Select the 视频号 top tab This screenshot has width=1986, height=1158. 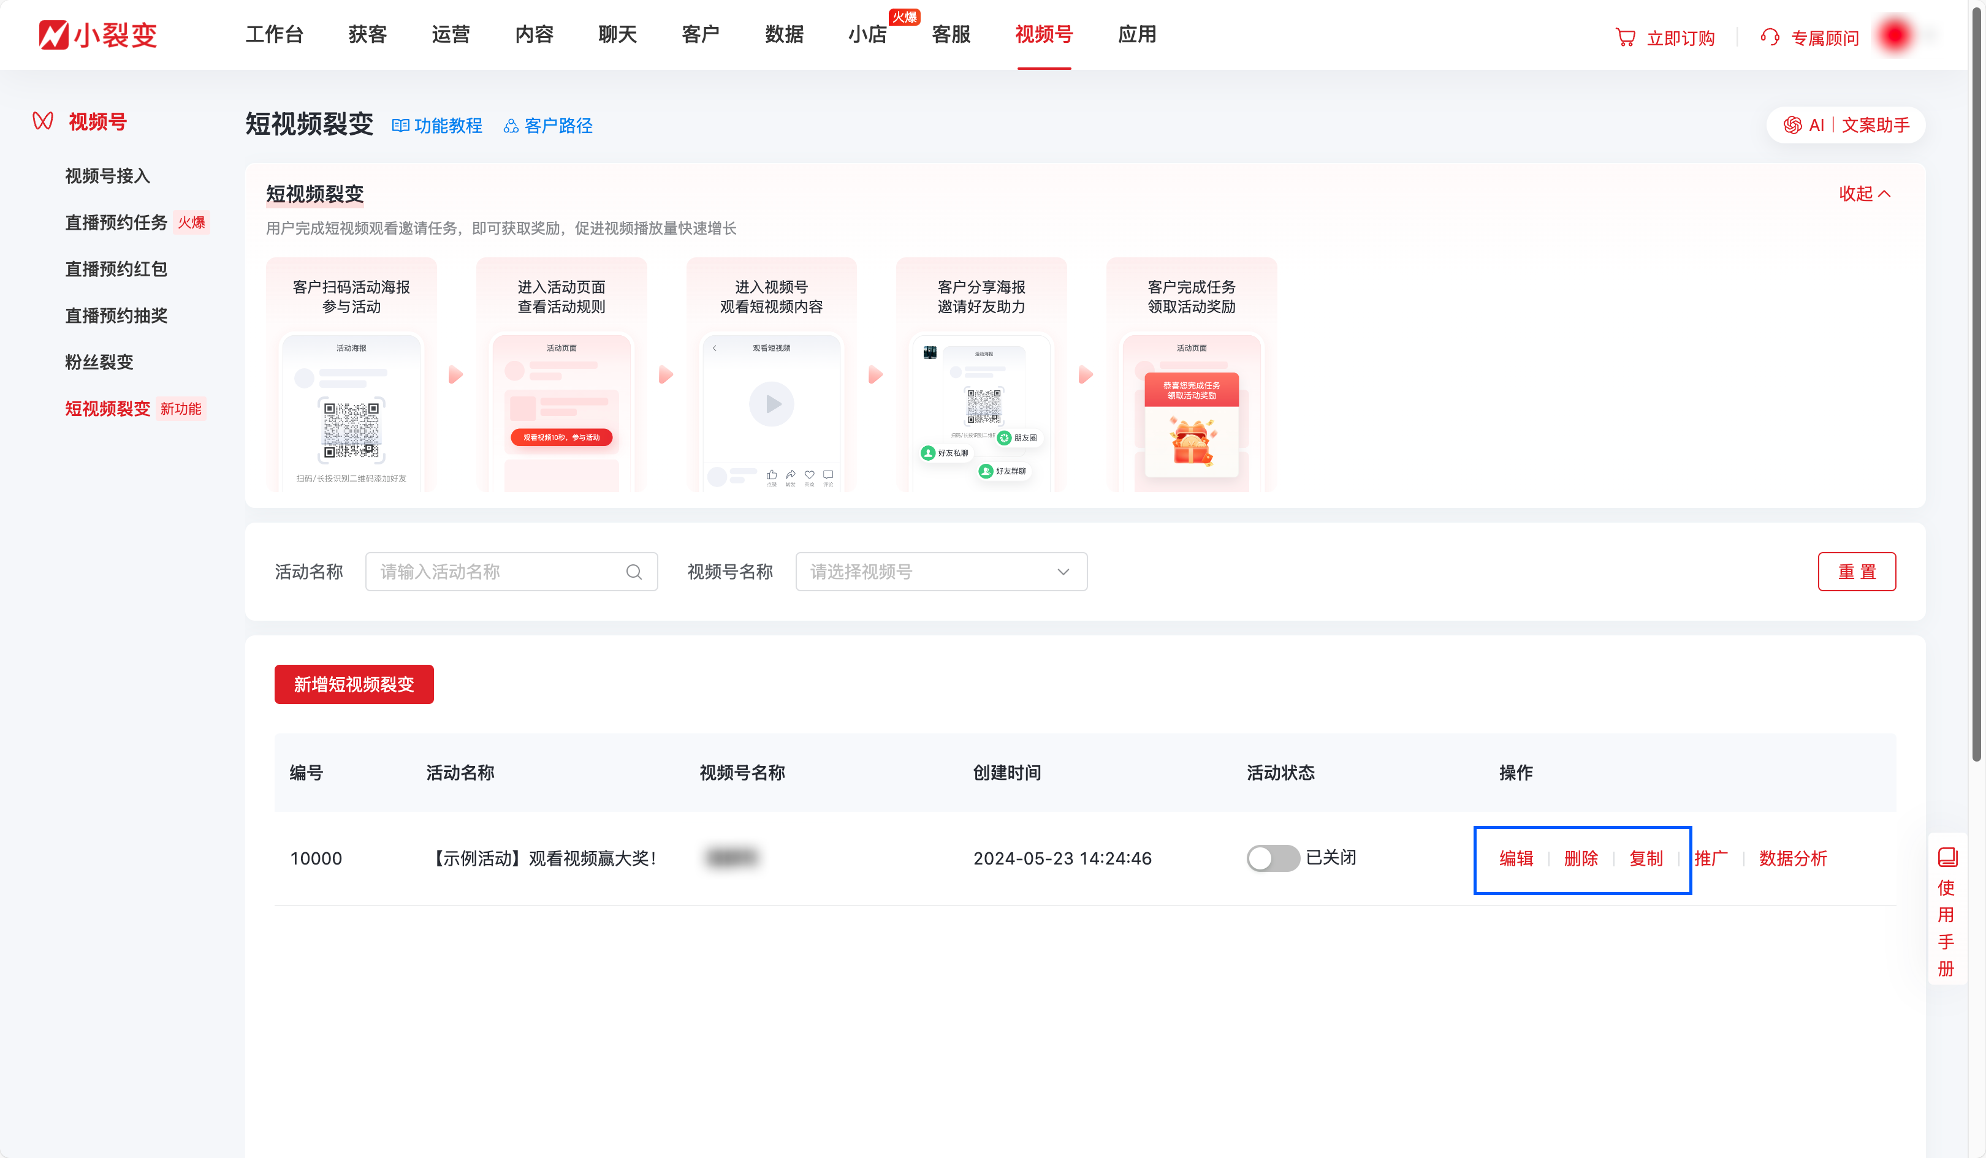pyautogui.click(x=1044, y=35)
